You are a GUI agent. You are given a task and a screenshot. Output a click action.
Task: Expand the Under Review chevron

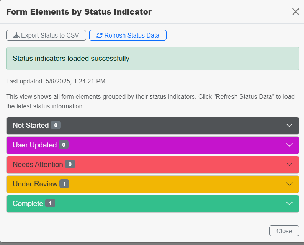coord(289,184)
